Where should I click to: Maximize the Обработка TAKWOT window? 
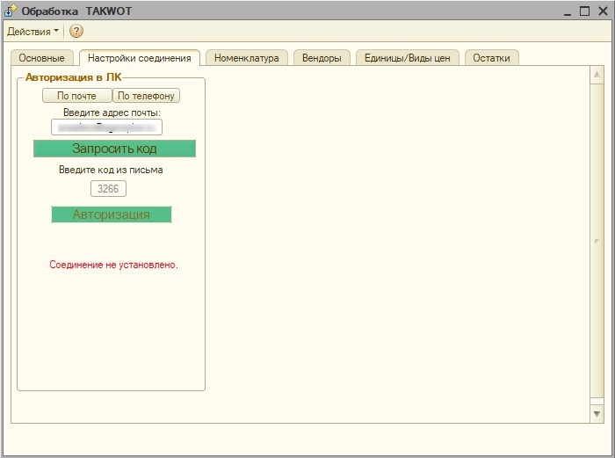click(x=583, y=11)
